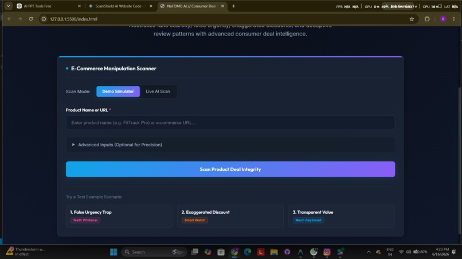Click the Product Name or URL input field
462x259 pixels.
(x=230, y=122)
